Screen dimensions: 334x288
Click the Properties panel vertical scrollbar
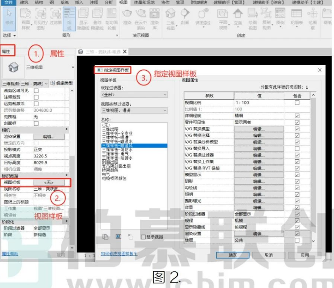(x=72, y=169)
